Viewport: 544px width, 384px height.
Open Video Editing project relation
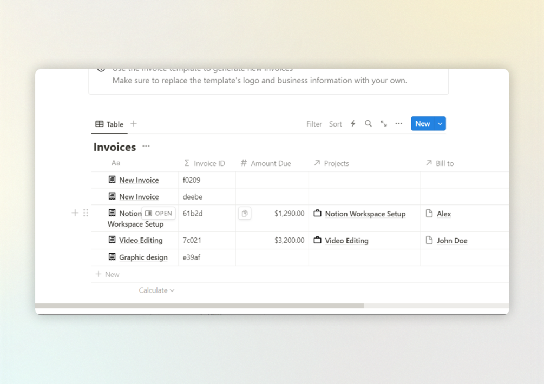click(x=346, y=241)
